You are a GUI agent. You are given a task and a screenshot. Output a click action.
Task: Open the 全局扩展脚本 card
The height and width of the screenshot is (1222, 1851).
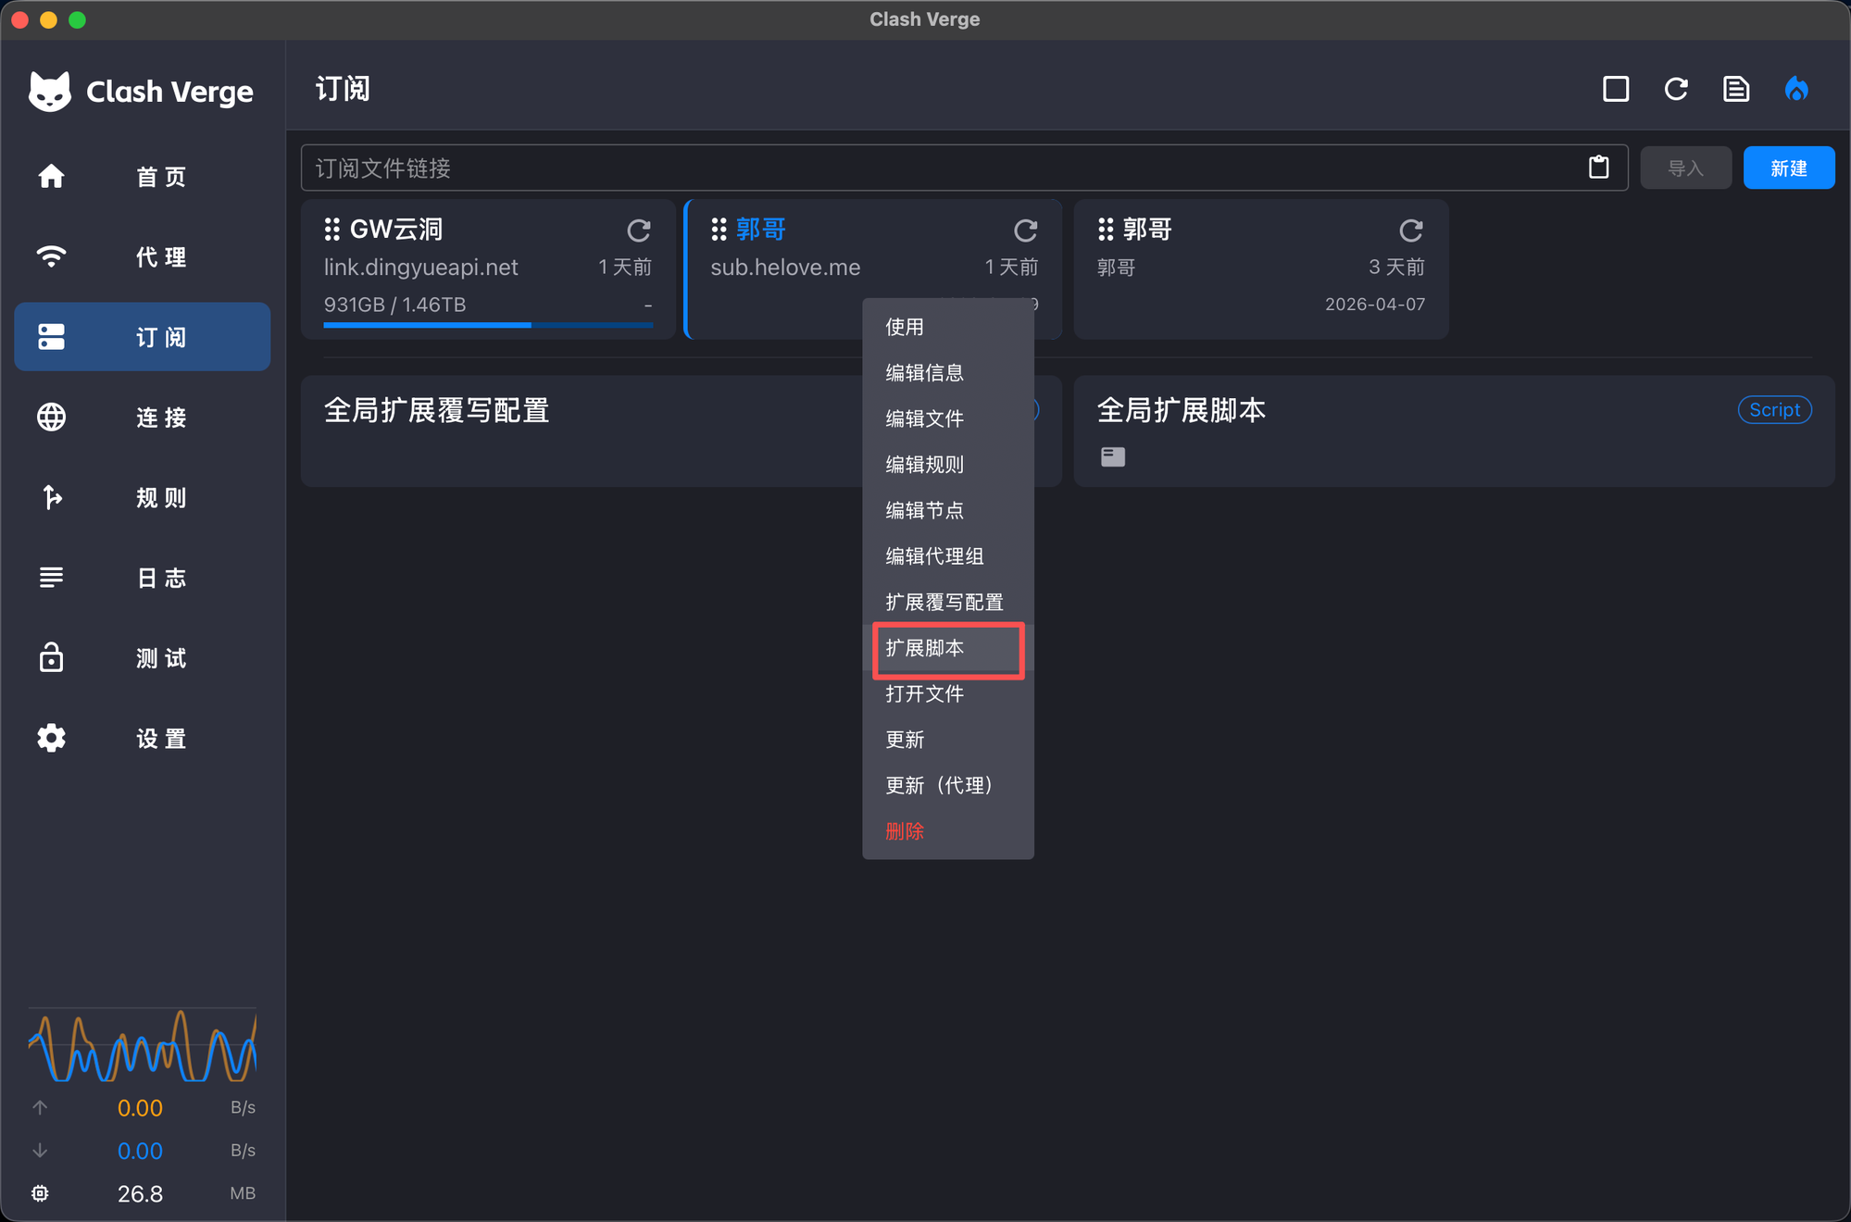(1454, 430)
